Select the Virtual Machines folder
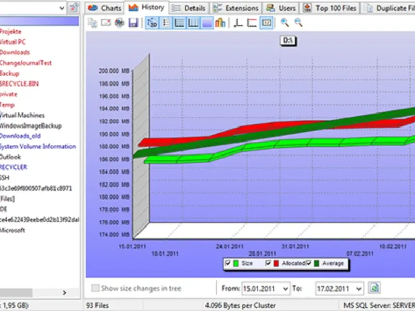This screenshot has height=311, width=415. (x=22, y=115)
